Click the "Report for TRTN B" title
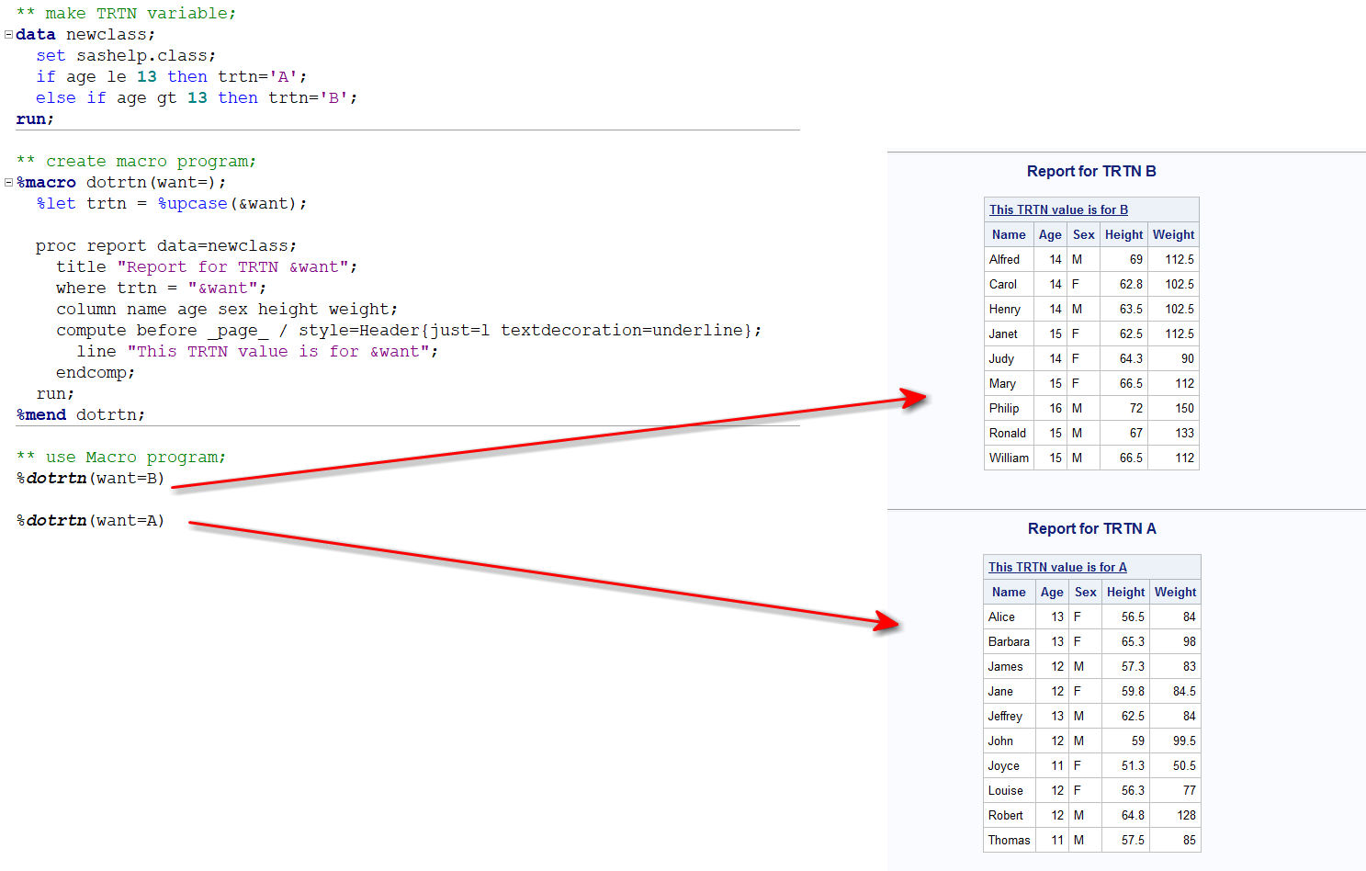 coord(1091,171)
